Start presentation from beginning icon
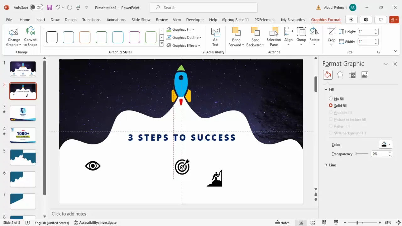 pyautogui.click(x=78, y=7)
